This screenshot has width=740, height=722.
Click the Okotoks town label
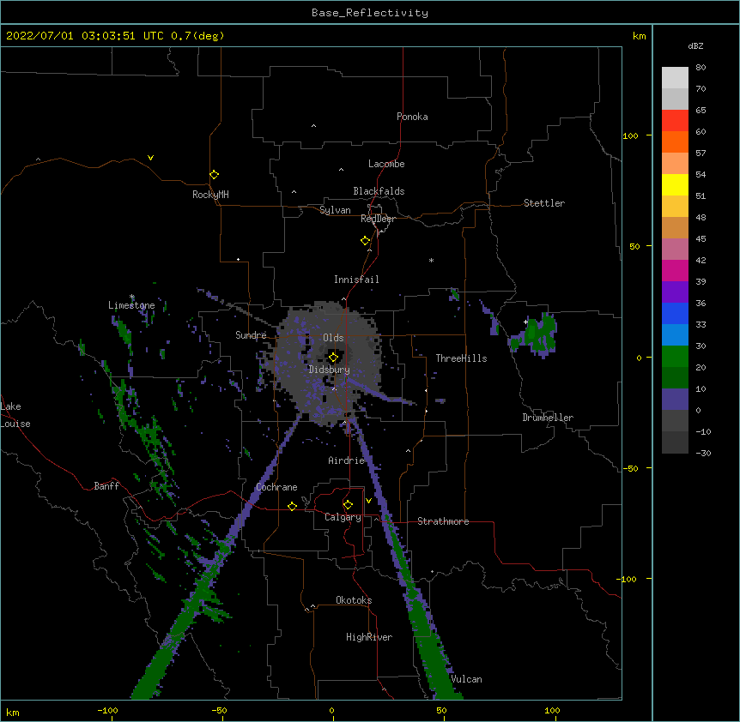coord(354,600)
